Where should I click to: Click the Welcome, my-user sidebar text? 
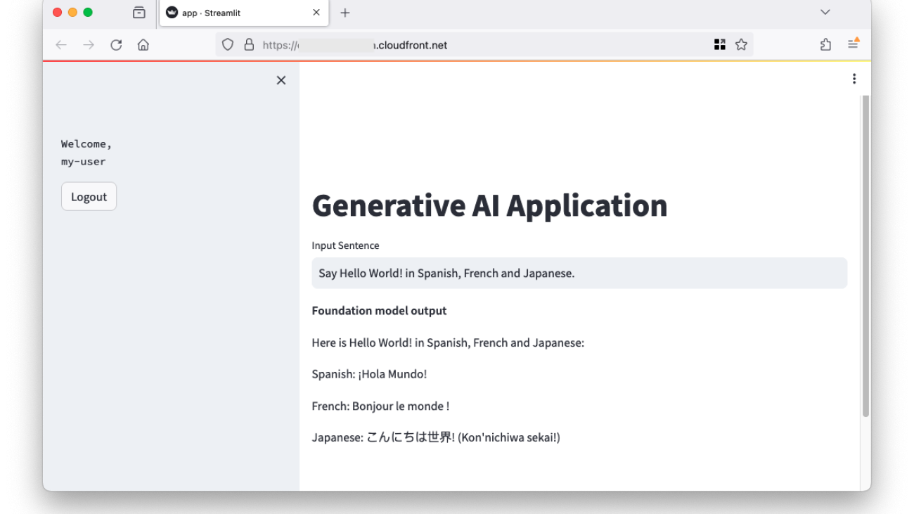[x=86, y=153]
